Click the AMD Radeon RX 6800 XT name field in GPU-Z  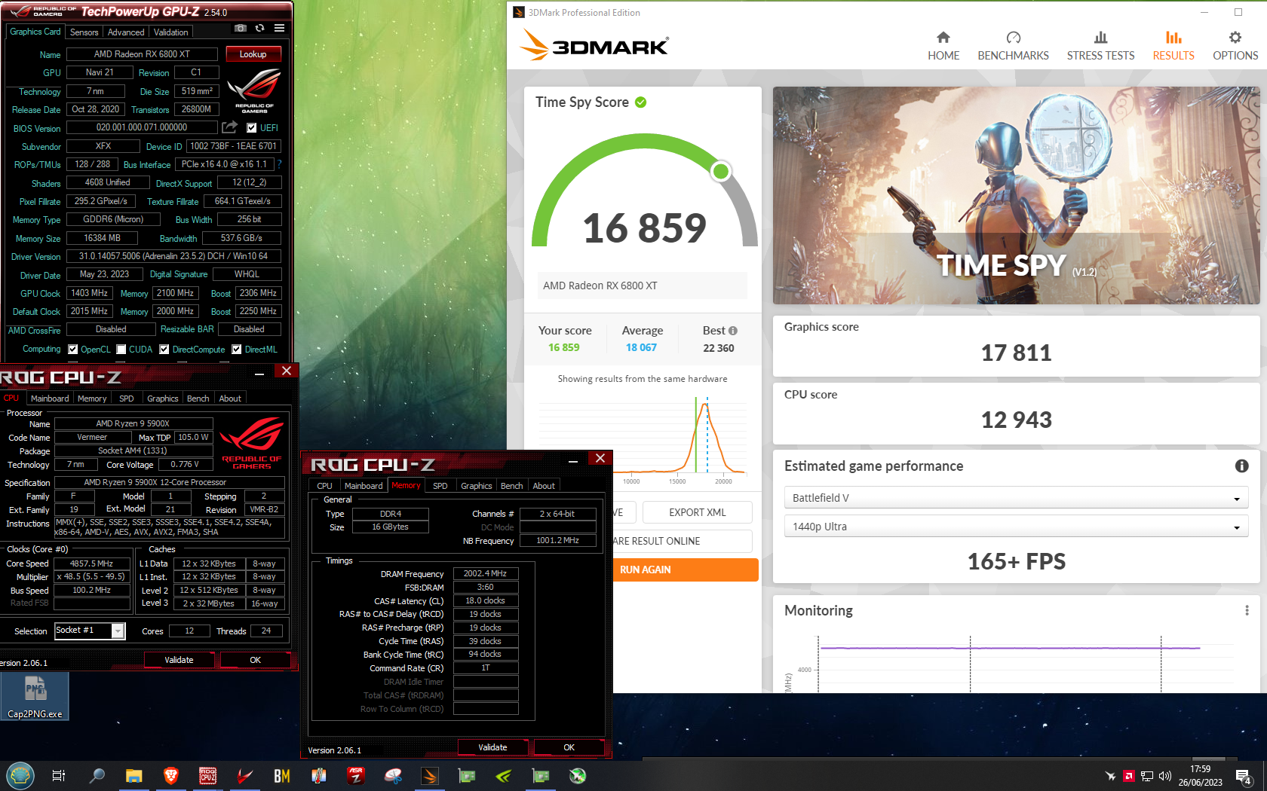(x=142, y=54)
